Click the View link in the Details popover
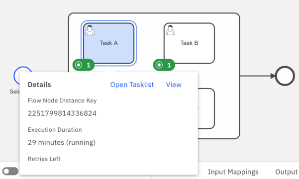 174,85
